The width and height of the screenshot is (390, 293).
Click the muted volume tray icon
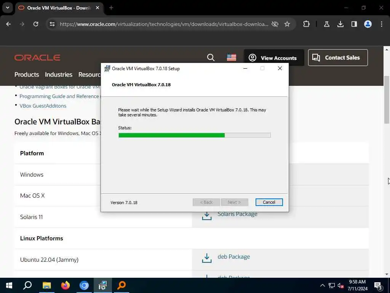pyautogui.click(x=340, y=285)
